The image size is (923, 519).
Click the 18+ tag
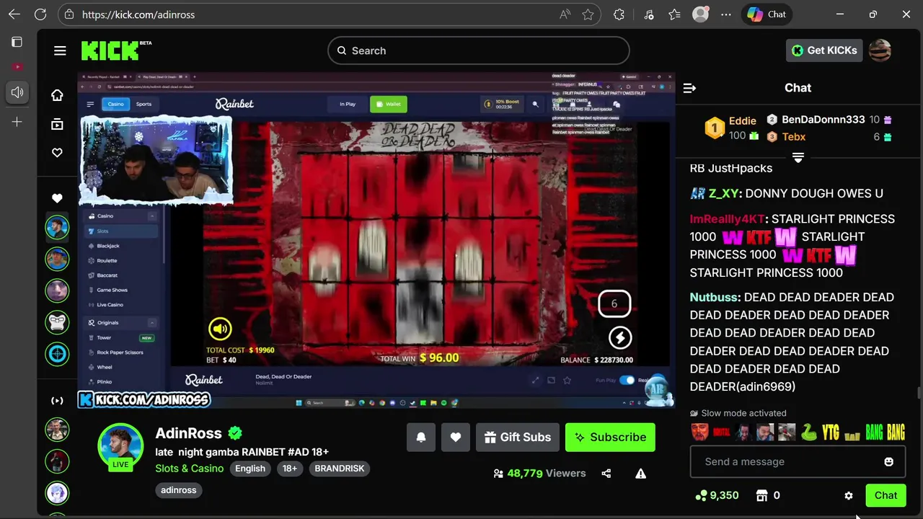point(290,469)
